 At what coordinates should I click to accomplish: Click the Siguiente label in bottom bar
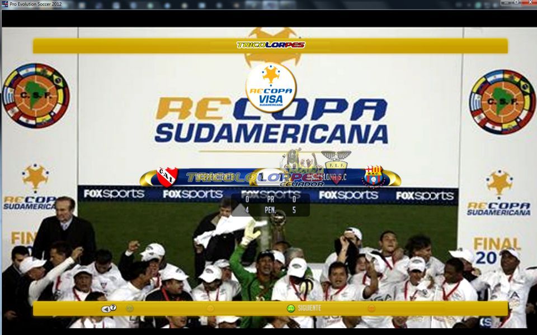coord(309,308)
